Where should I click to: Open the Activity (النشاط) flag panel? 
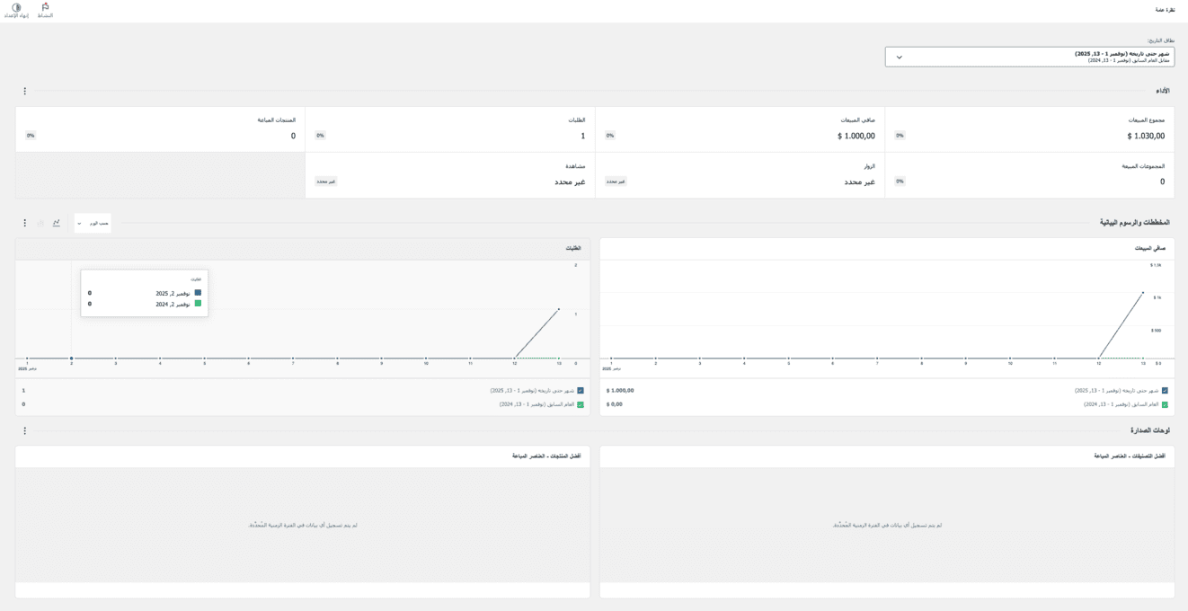[45, 10]
